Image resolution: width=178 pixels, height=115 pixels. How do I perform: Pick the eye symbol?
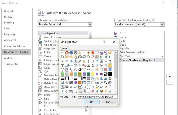88,70
